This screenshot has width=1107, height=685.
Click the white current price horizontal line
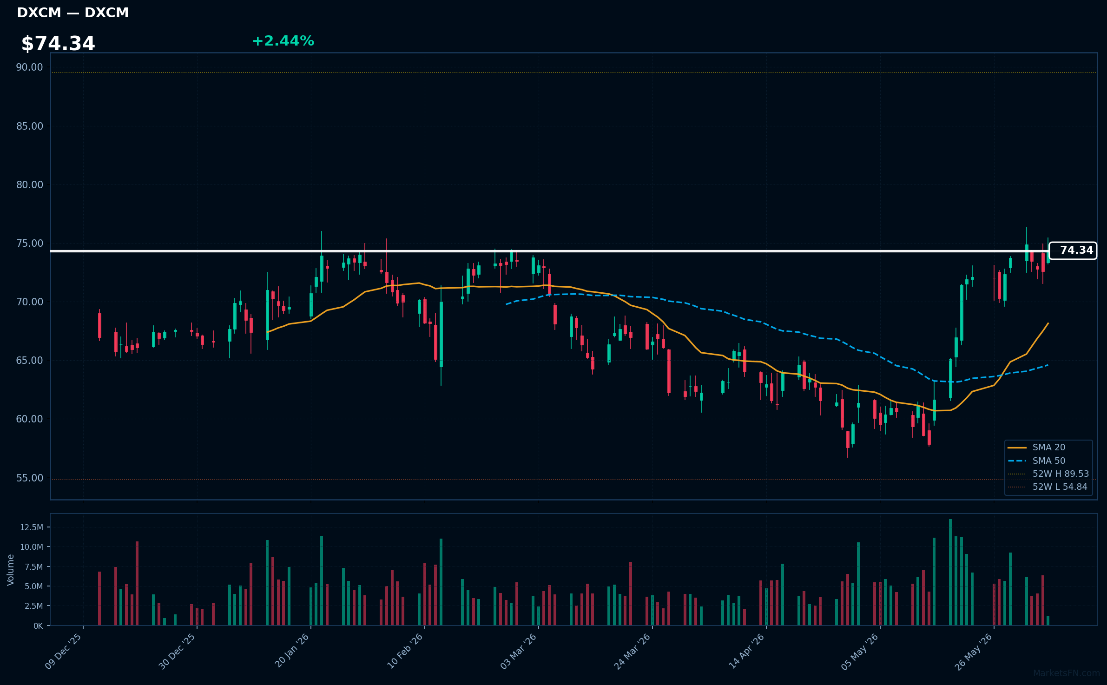(x=550, y=251)
